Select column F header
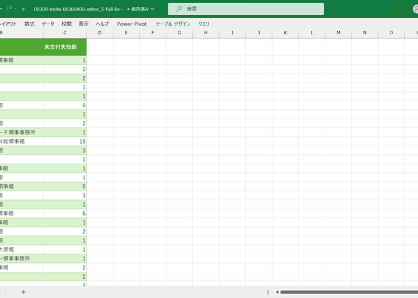 [x=153, y=33]
